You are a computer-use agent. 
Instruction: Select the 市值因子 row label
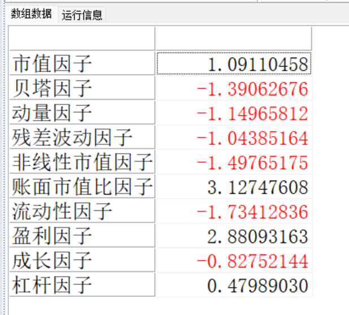click(82, 63)
